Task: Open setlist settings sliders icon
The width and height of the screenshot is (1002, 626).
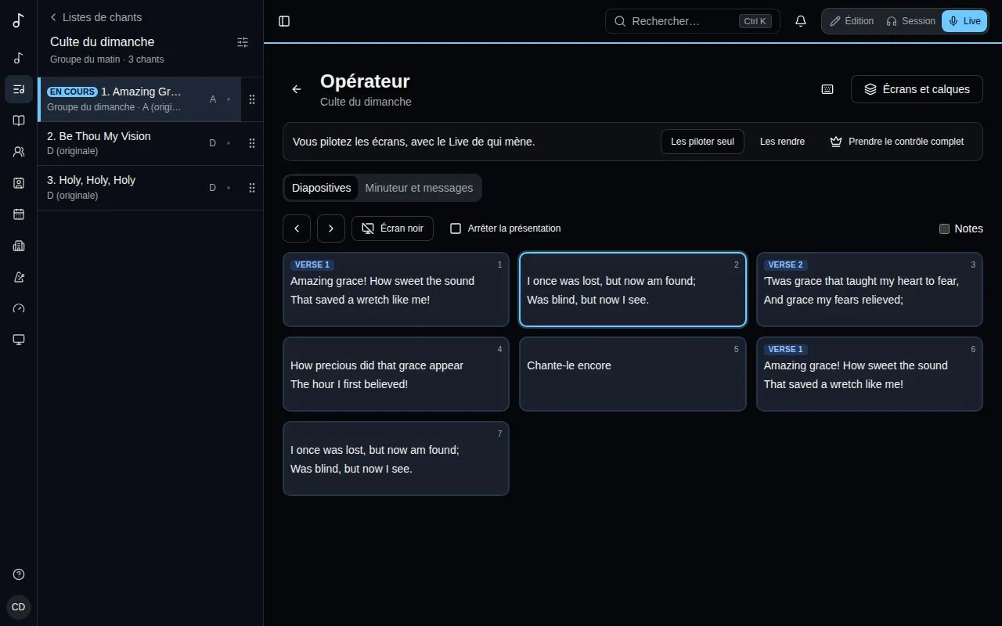Action: point(243,42)
